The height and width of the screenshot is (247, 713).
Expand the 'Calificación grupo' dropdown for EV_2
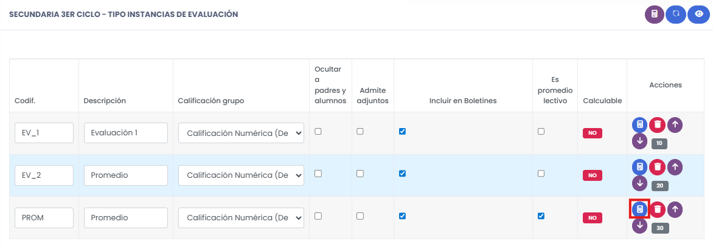pyautogui.click(x=241, y=175)
